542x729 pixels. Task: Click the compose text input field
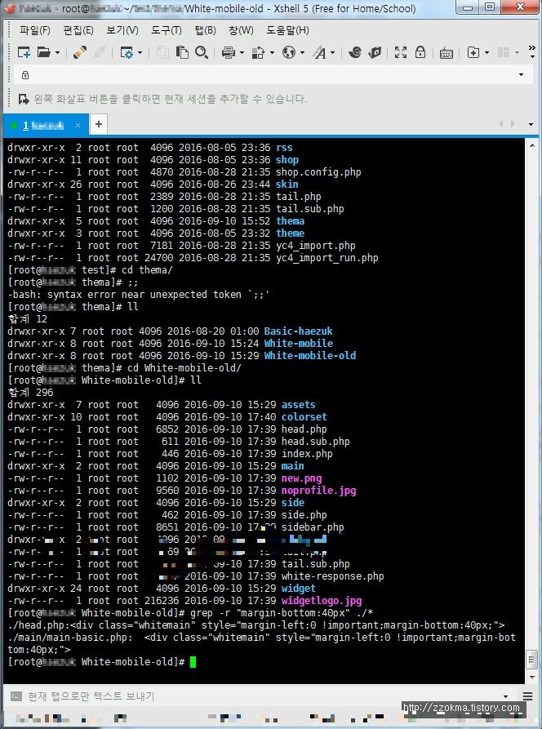coord(263,696)
